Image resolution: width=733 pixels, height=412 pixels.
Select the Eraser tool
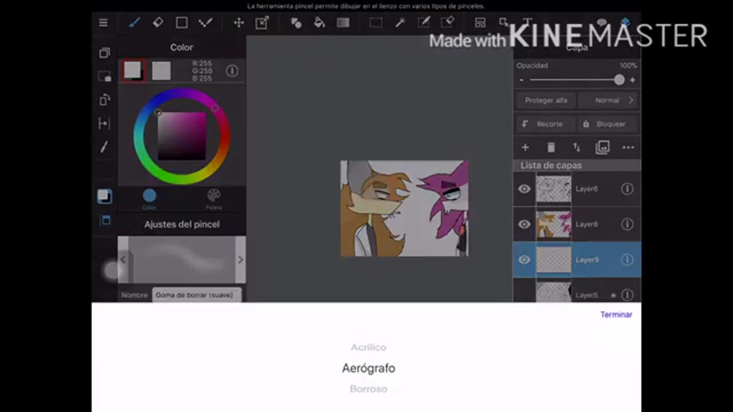[x=157, y=23]
